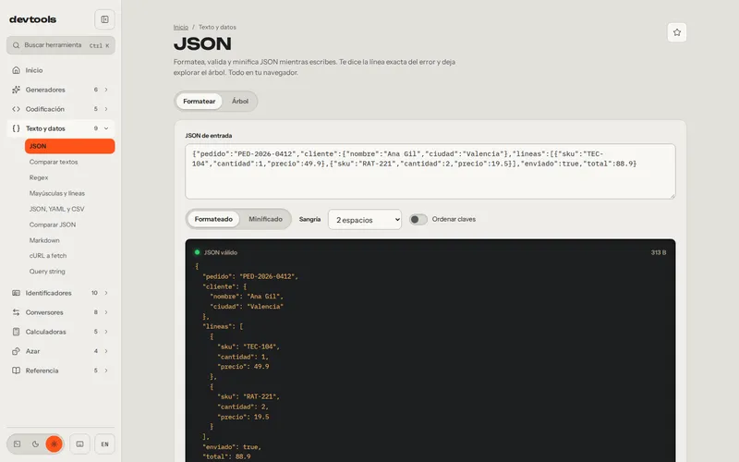Expand the Identificadores section chevron
This screenshot has height=462, width=739.
(x=106, y=293)
